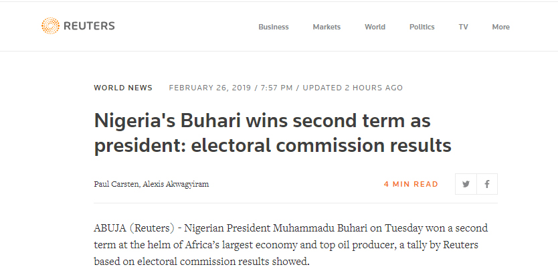Expand the More navigation menu
This screenshot has height=267, width=558.
click(500, 27)
